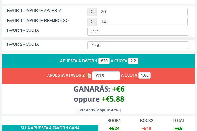Click the €18 stake field in red bar
The height and width of the screenshot is (131, 197).
[106, 76]
